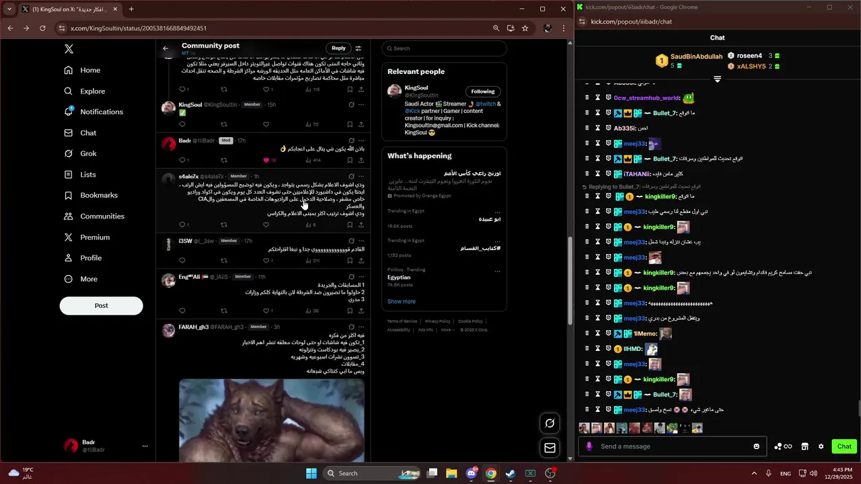861x484 pixels.
Task: Open the Kick shop storefront icon
Action: tap(804, 446)
